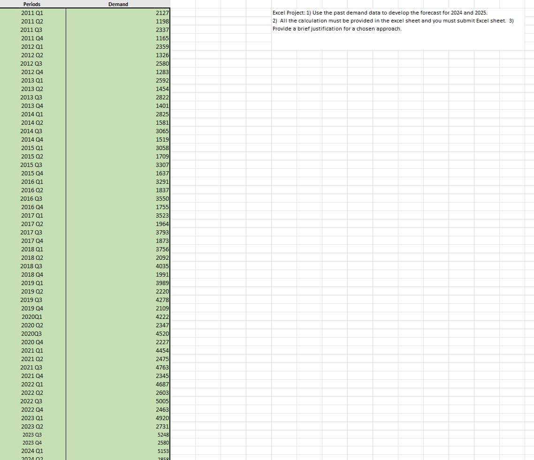The height and width of the screenshot is (460, 534).
Task: Click the Demand column header cell
Action: pos(118,4)
